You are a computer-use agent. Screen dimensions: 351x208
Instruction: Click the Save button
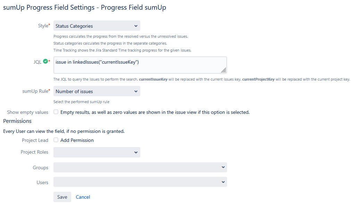[x=62, y=197]
